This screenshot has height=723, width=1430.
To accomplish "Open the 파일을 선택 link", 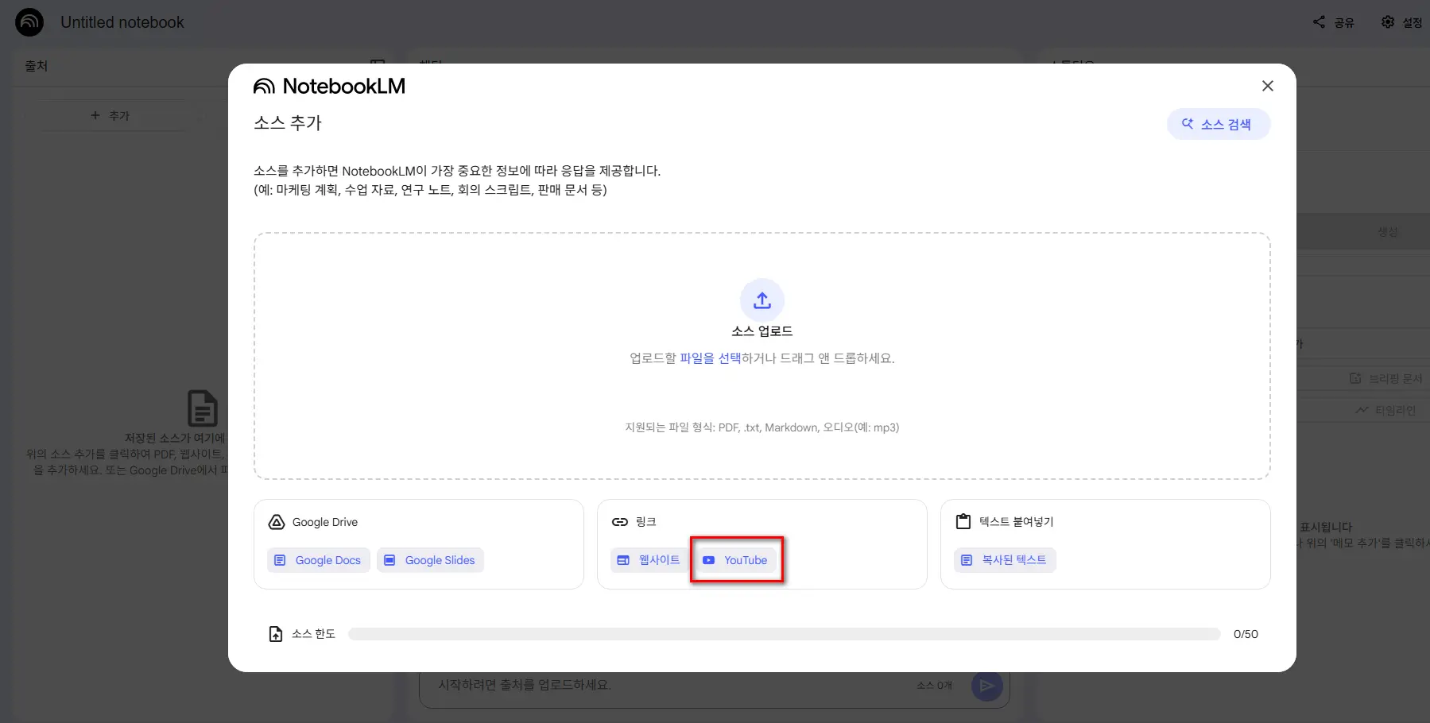I will click(x=710, y=358).
